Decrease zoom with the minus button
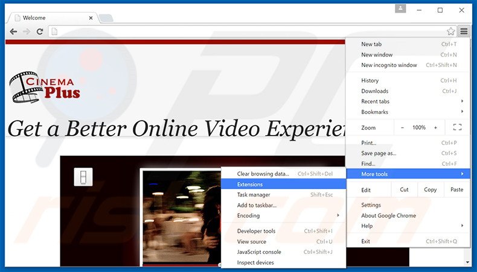Viewport: 477px width, 272px height. pyautogui.click(x=403, y=127)
